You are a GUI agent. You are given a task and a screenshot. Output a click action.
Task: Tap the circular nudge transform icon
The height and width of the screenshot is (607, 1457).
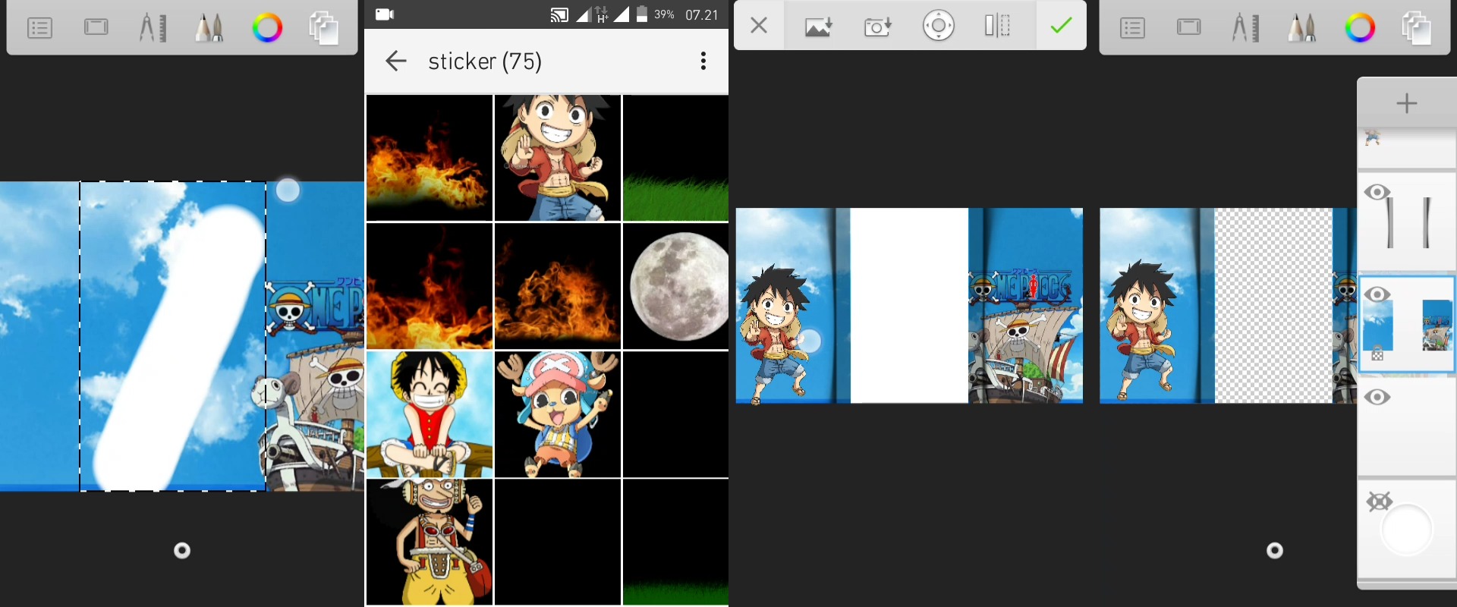939,26
